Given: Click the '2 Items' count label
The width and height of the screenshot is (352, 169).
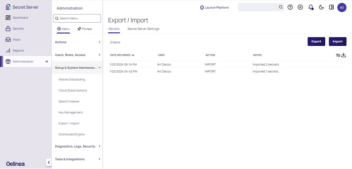Looking at the screenshot, I should 115,42.
